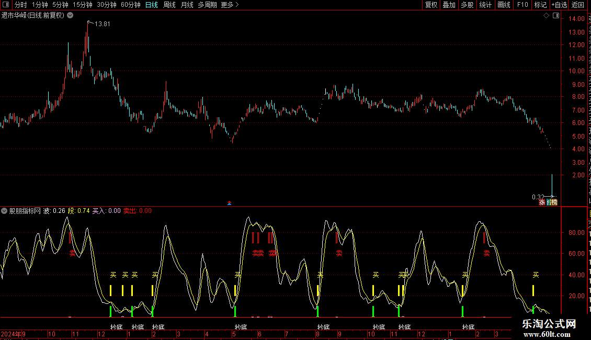591x340 pixels.
Task: Select the 60分钟 period
Action: click(131, 5)
